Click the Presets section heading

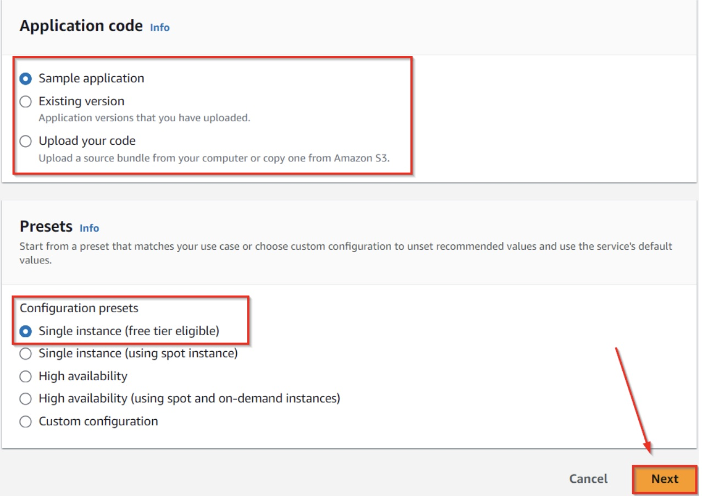coord(46,227)
